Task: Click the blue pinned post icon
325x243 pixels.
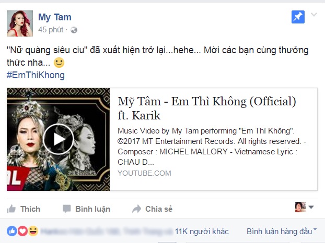Action: pyautogui.click(x=298, y=17)
